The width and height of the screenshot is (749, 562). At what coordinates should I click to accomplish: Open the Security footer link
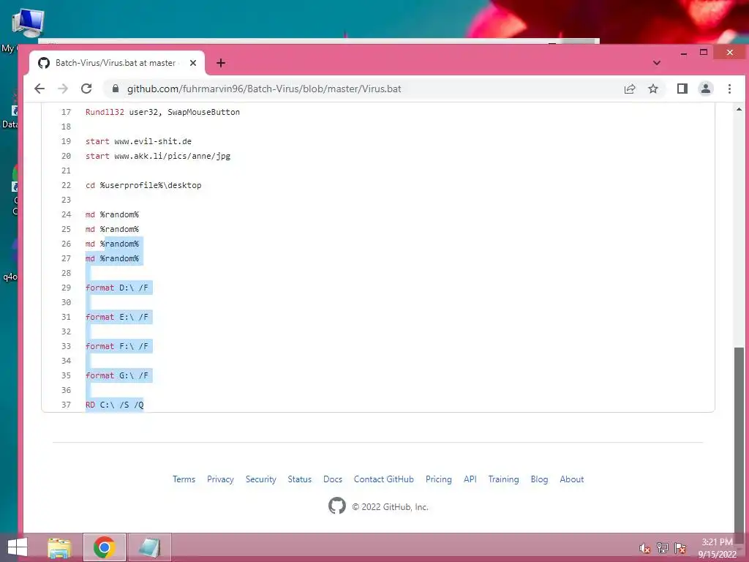tap(261, 479)
